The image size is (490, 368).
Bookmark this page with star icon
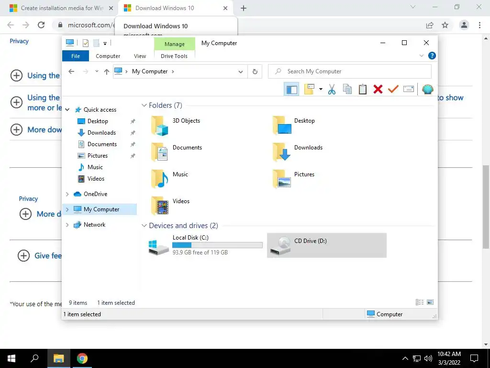click(445, 25)
